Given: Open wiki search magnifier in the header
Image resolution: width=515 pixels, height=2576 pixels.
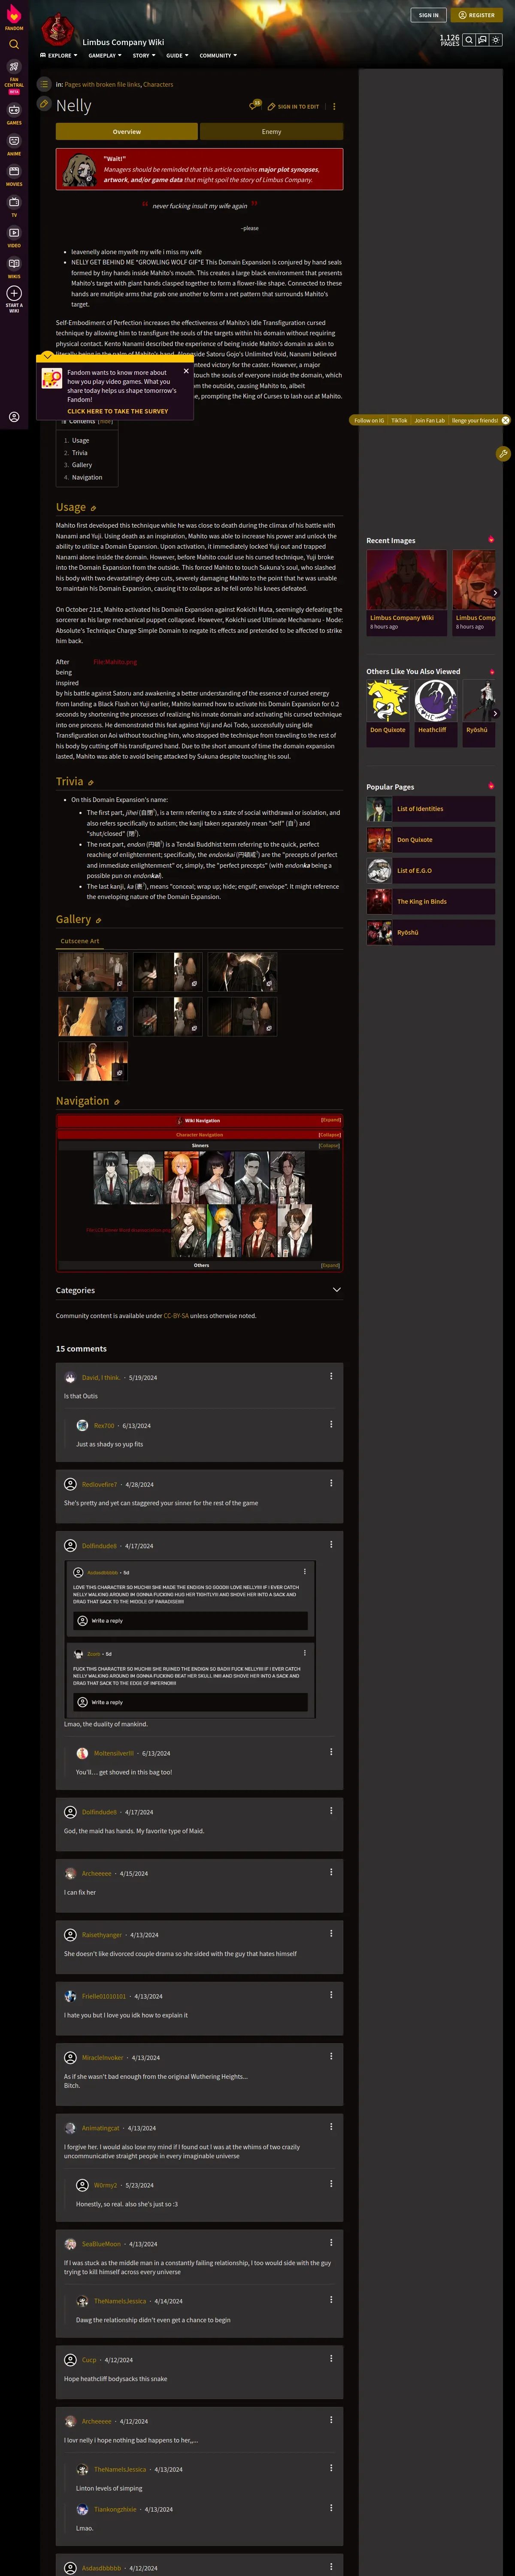Looking at the screenshot, I should click(x=469, y=40).
